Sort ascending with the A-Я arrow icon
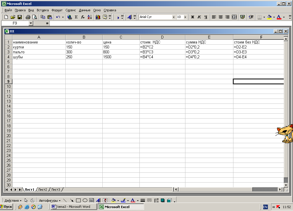Image resolution: width=293 pixels, height=211 pixels. click(89, 17)
